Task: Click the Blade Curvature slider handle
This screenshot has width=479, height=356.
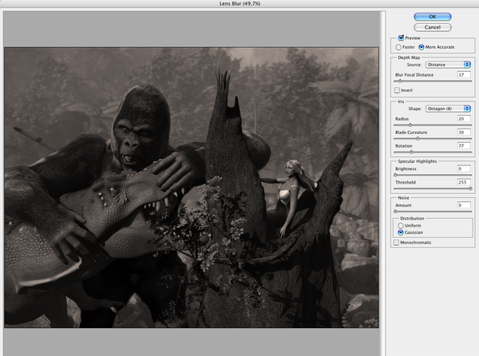Action: coord(418,139)
